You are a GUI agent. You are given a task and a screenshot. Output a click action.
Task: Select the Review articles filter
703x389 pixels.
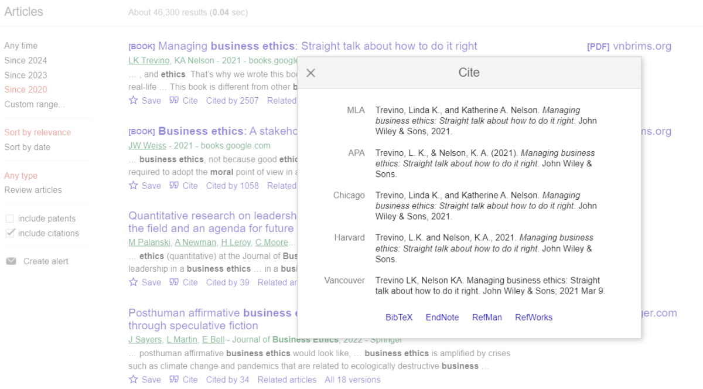point(33,190)
